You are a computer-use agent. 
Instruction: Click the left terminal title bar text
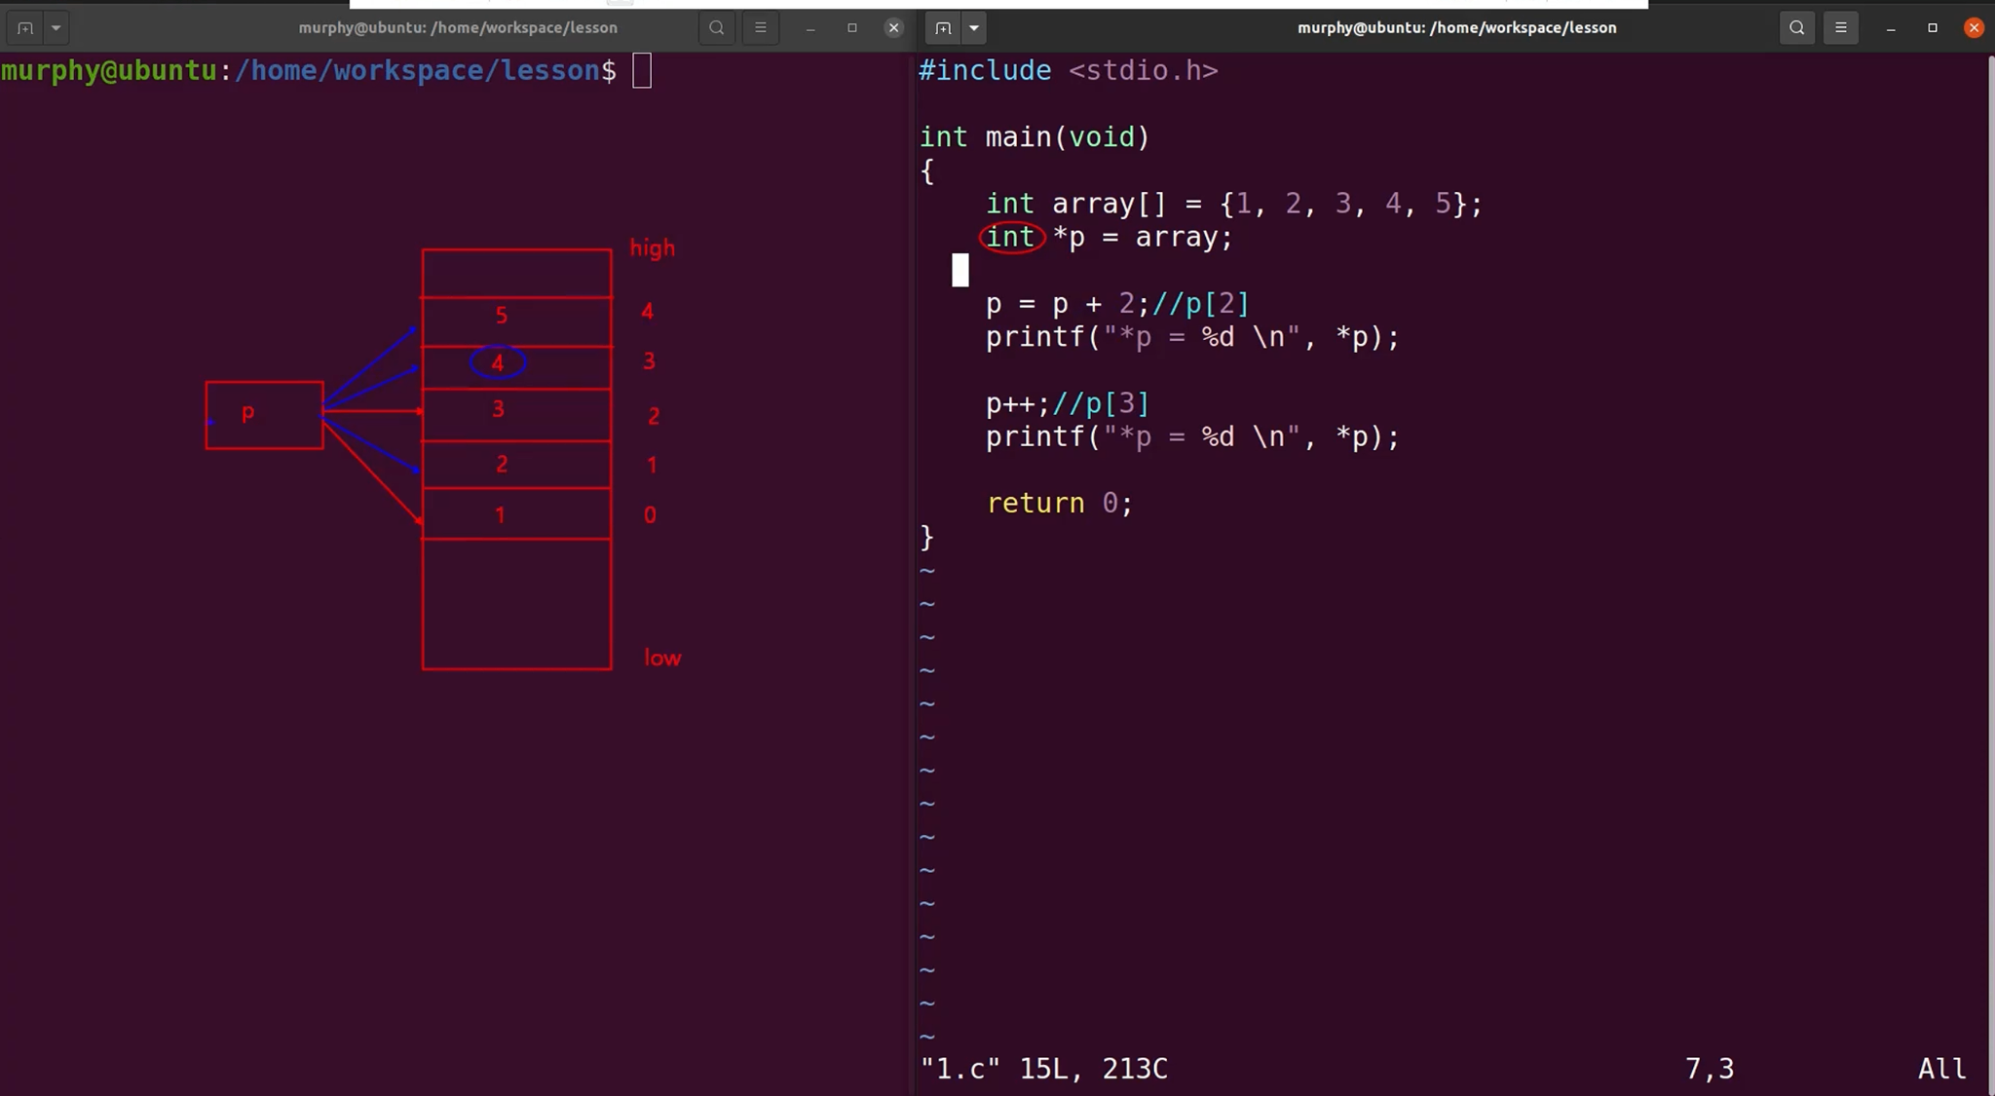pos(458,28)
